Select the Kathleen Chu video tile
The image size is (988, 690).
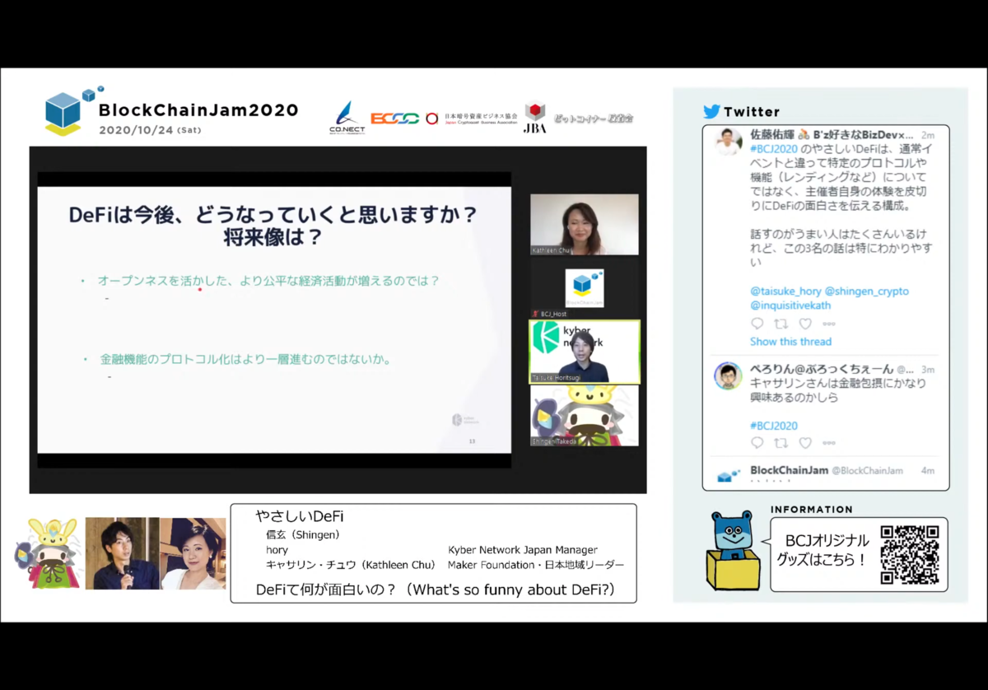(x=584, y=224)
